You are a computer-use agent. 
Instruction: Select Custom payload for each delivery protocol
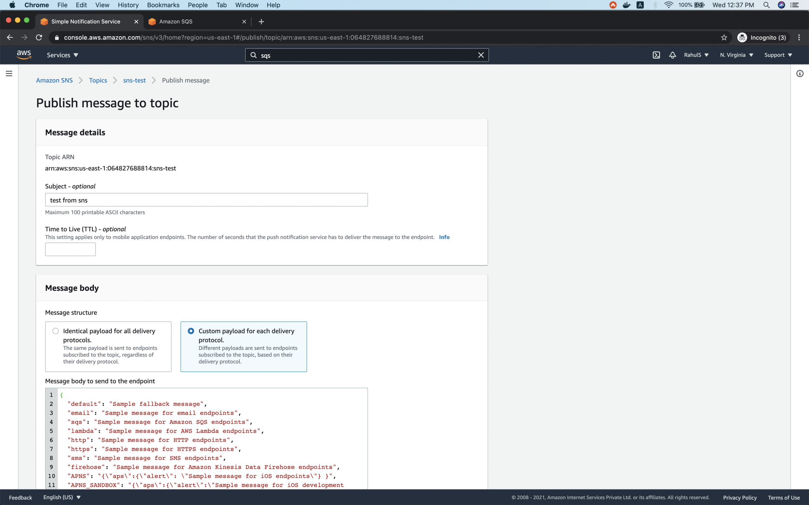tap(190, 330)
